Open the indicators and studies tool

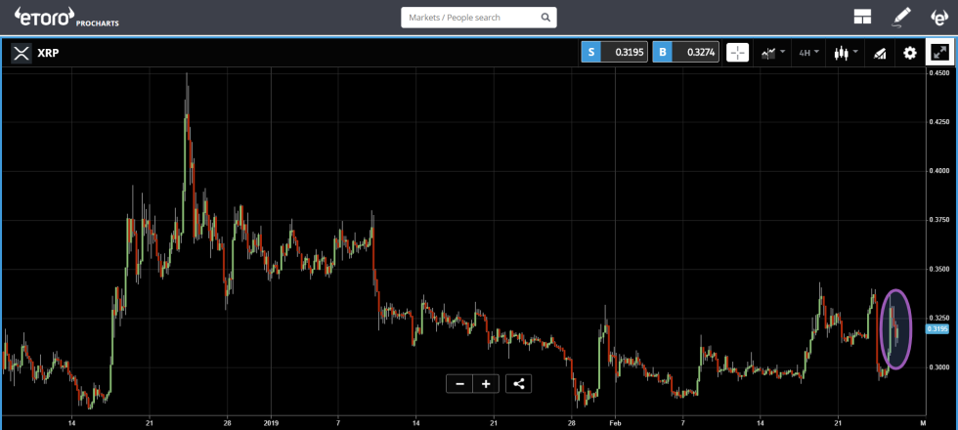pyautogui.click(x=879, y=53)
